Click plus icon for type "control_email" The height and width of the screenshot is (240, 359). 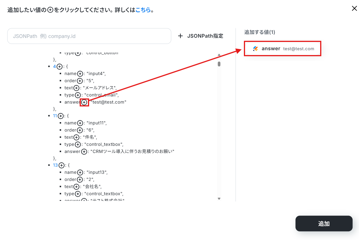(x=78, y=95)
